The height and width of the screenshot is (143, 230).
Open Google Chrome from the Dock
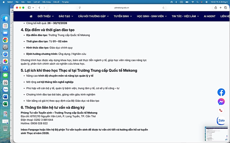(5, 40)
